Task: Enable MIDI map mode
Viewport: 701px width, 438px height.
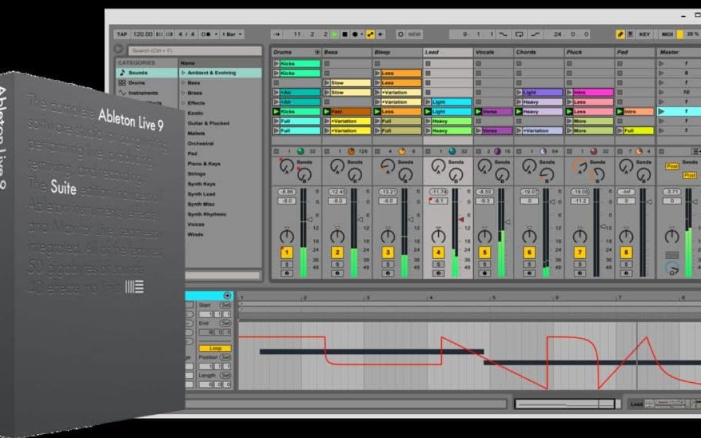Action: point(667,34)
